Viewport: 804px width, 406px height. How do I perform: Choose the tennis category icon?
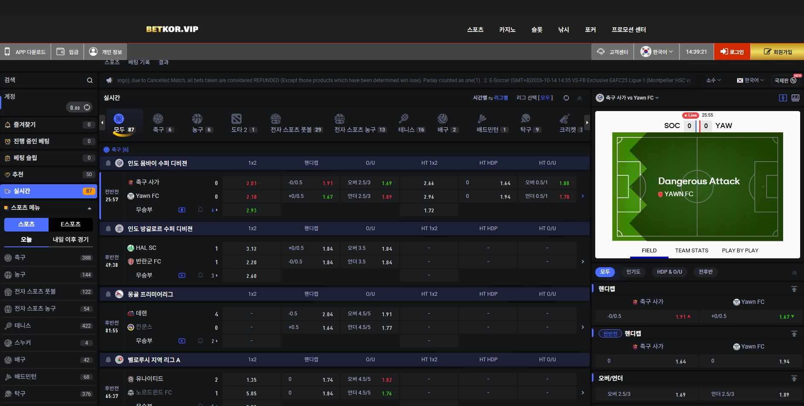pyautogui.click(x=403, y=119)
